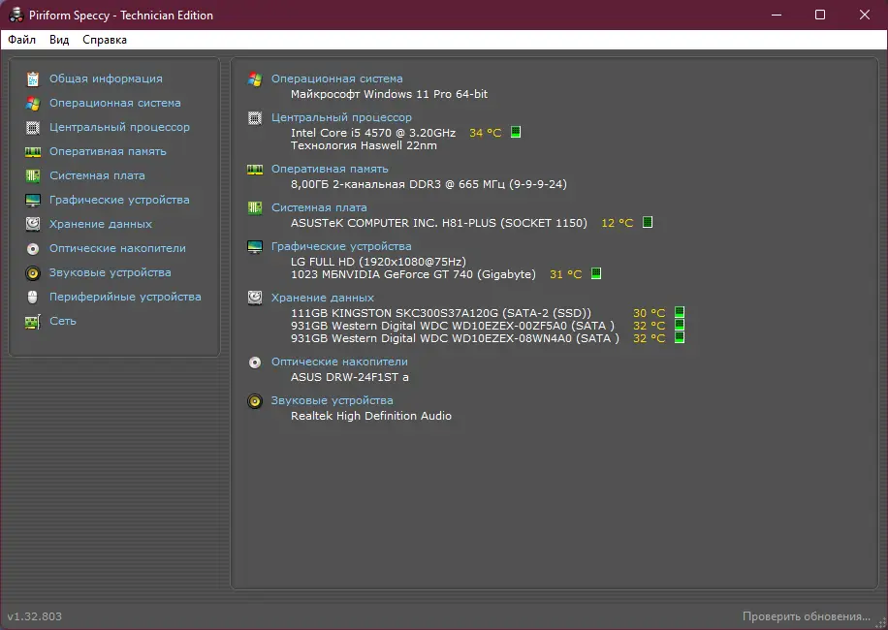The width and height of the screenshot is (888, 630).
Task: Click the Оперативная память RAM icon in sidebar
Action: [x=35, y=151]
